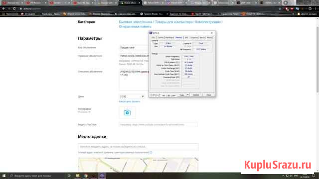The height and width of the screenshot is (179, 319).
Task: Open the Task View taskbar icon
Action: (x=69, y=176)
